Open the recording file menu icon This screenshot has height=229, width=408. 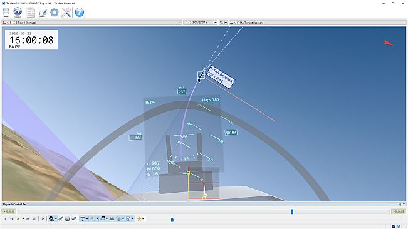tap(6, 13)
